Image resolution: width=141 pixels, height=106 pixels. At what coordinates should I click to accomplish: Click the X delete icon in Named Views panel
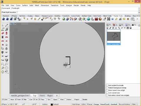point(113,28)
